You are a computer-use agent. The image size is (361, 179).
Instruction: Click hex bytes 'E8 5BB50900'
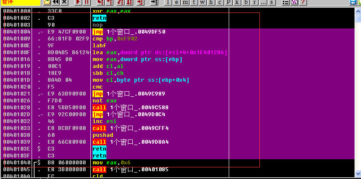pyautogui.click(x=67, y=108)
